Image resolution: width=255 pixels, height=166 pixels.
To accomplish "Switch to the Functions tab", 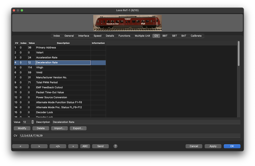I will point(124,36).
